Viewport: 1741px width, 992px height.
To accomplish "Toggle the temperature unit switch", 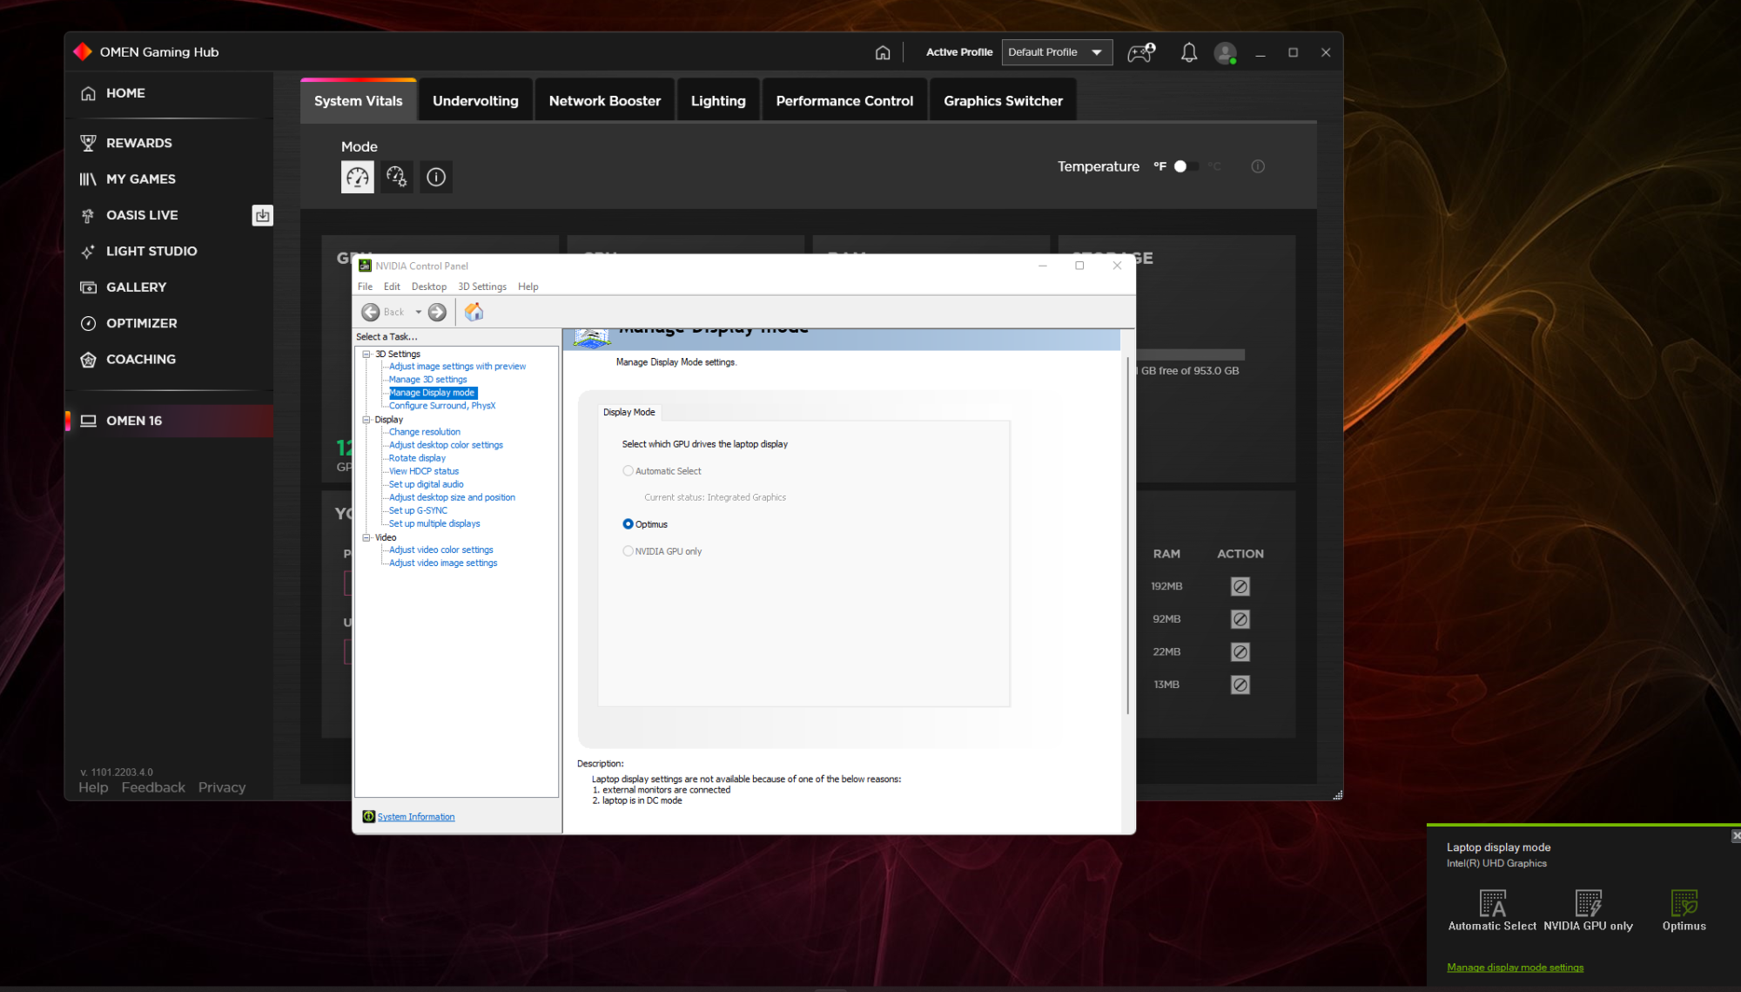I will [1186, 166].
